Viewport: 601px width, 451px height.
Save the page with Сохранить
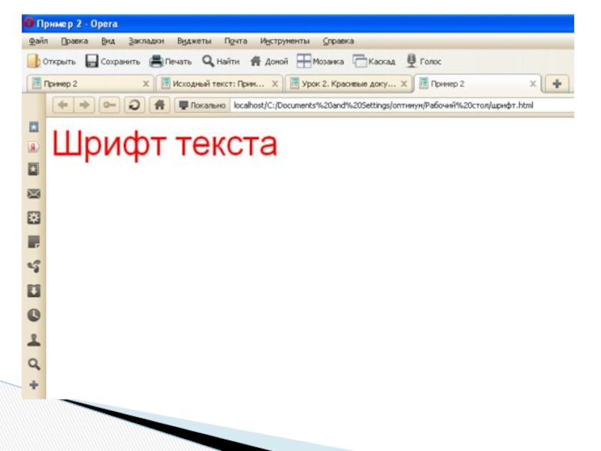[113, 62]
